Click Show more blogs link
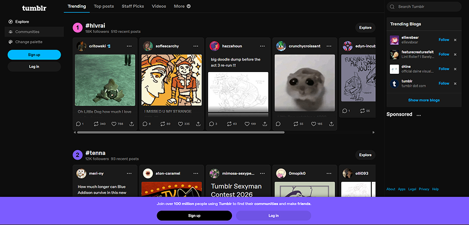Image resolution: width=469 pixels, height=225 pixels. [424, 100]
